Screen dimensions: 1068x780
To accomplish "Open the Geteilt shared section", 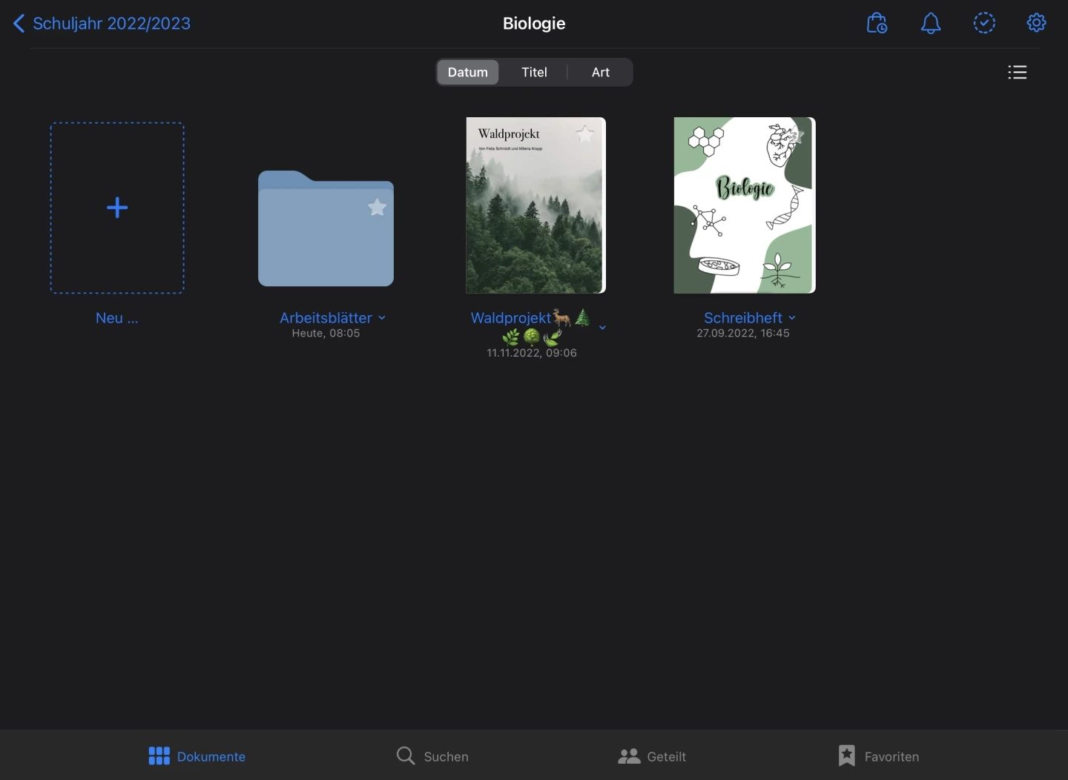I will point(652,756).
